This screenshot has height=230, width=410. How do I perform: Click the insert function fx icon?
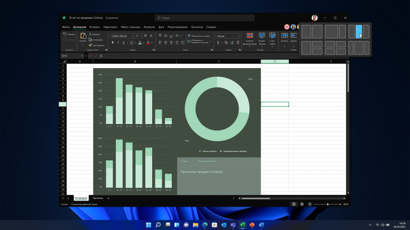point(100,55)
